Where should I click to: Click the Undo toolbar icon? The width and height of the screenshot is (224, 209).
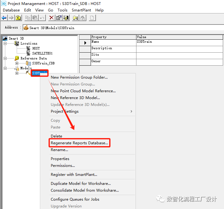coord(42,18)
